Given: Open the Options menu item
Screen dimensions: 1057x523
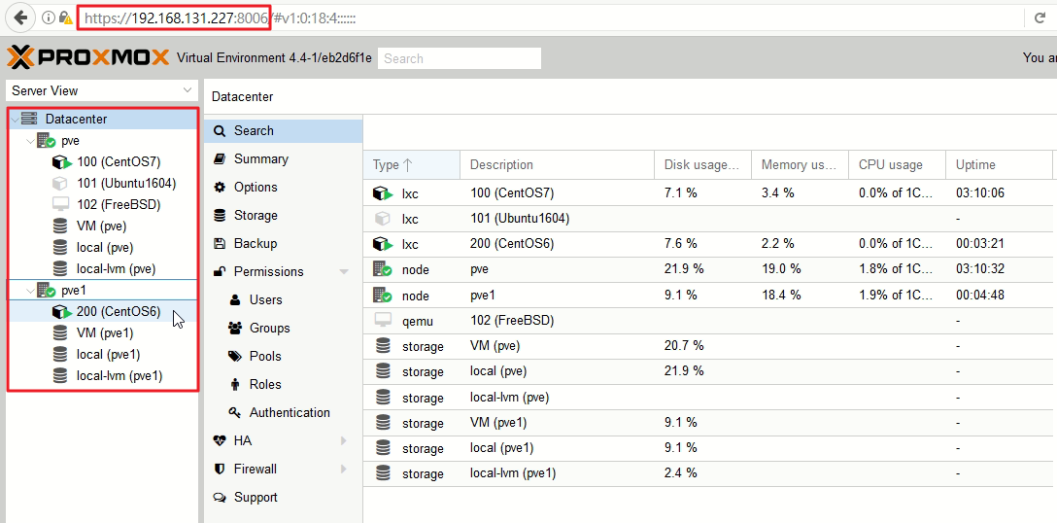Looking at the screenshot, I should pyautogui.click(x=284, y=187).
